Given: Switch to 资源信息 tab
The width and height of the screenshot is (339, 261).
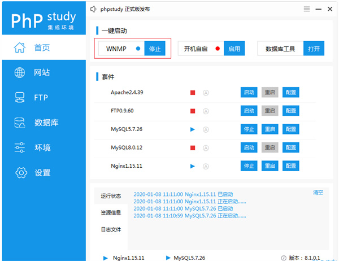Looking at the screenshot, I should tap(111, 212).
